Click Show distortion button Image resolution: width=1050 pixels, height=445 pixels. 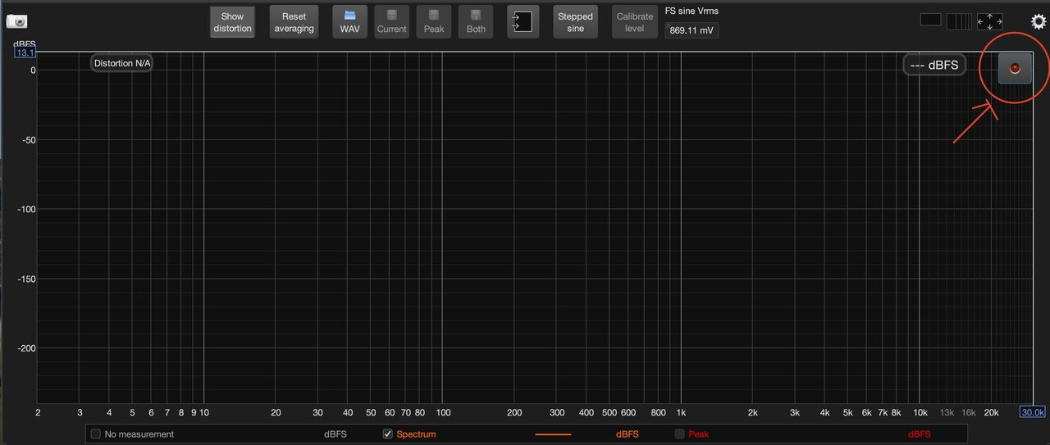pyautogui.click(x=232, y=22)
